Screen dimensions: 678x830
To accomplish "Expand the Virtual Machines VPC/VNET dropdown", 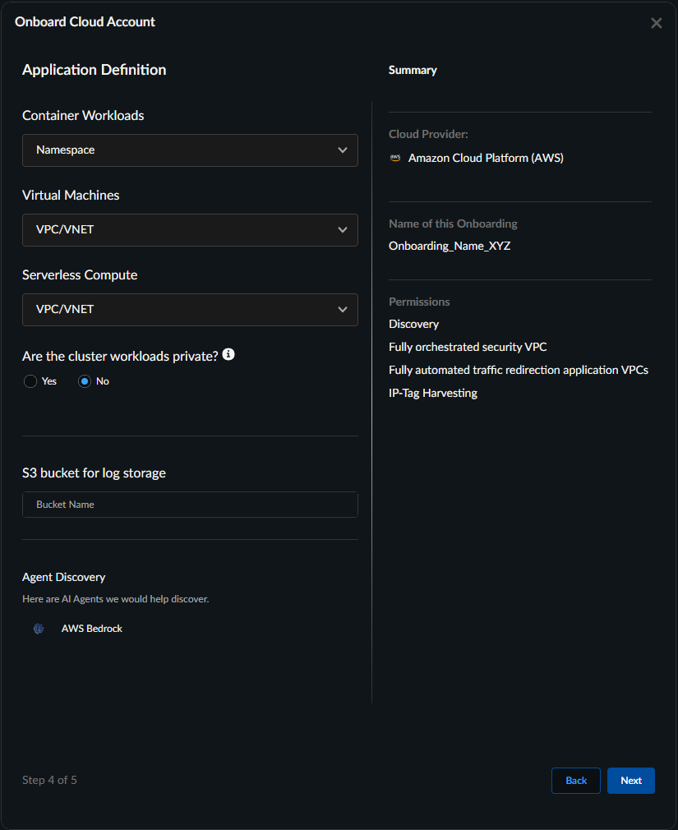I will (189, 230).
